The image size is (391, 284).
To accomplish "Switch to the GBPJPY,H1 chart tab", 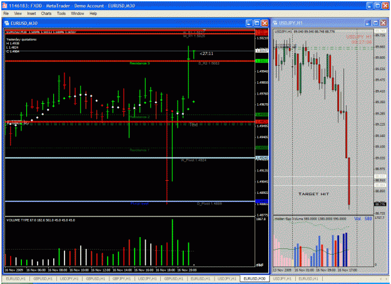I will point(121,278).
